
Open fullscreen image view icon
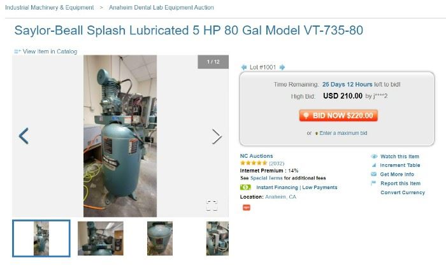click(x=212, y=205)
